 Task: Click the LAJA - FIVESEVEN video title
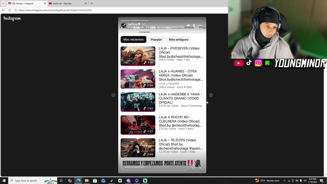(x=181, y=52)
